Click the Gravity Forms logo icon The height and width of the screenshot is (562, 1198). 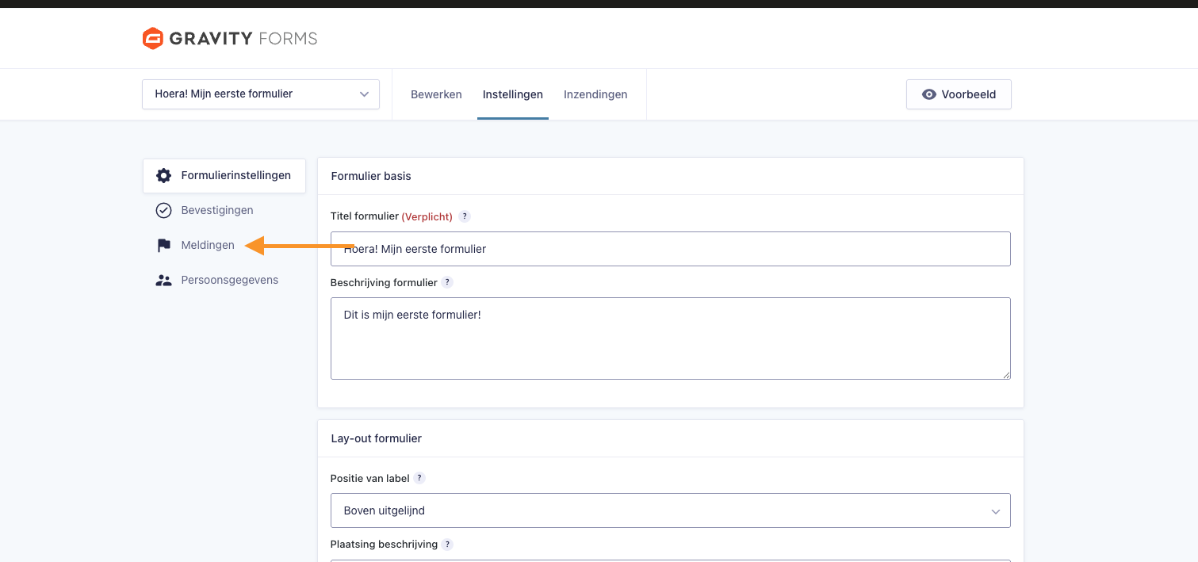(152, 38)
